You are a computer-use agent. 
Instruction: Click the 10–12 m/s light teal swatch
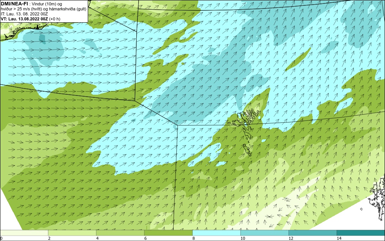265,233
